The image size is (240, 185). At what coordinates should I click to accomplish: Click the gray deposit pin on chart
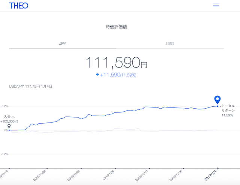click(9, 126)
